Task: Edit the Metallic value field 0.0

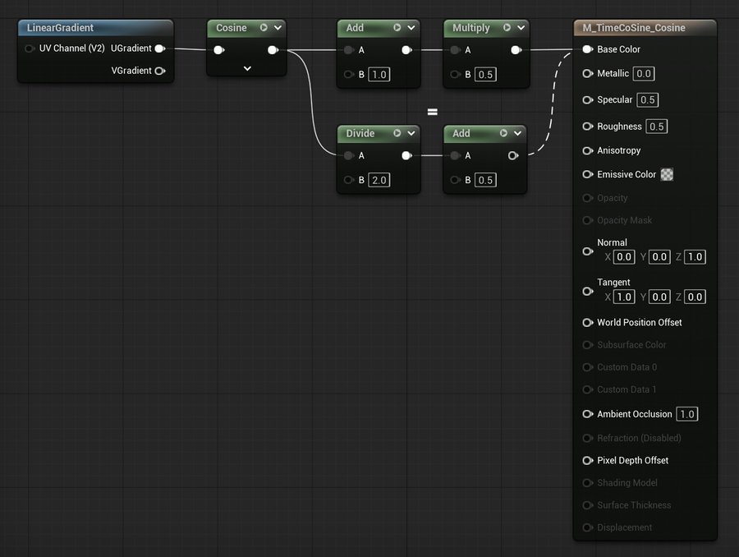Action: click(x=644, y=74)
